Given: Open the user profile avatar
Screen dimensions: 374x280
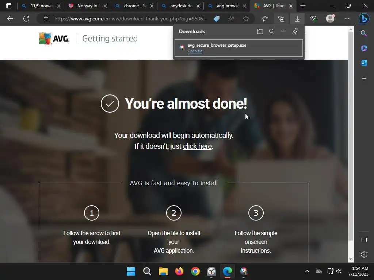Looking at the screenshot, I should tap(330, 19).
